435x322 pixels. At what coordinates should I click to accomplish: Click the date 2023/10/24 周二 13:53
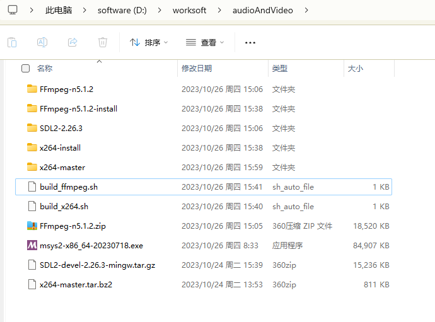222,285
